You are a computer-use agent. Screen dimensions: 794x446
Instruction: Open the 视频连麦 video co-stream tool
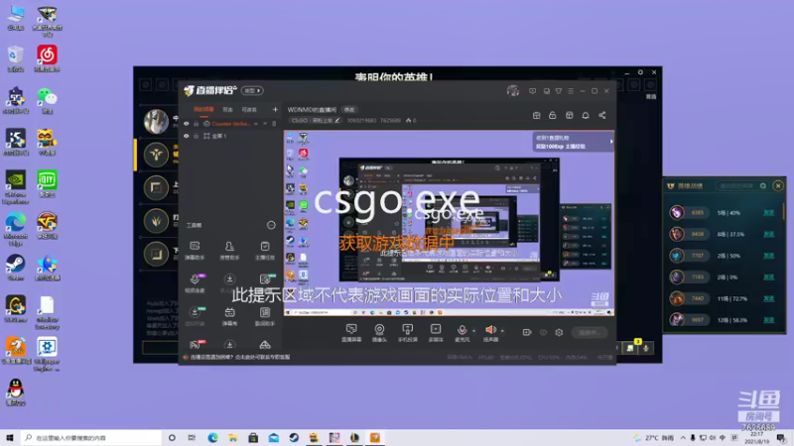click(x=195, y=283)
